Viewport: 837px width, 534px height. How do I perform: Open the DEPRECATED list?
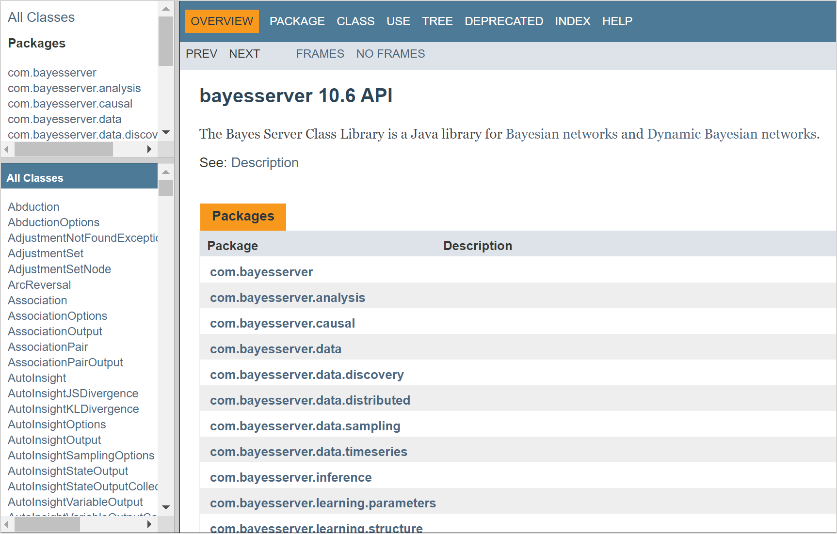tap(504, 21)
